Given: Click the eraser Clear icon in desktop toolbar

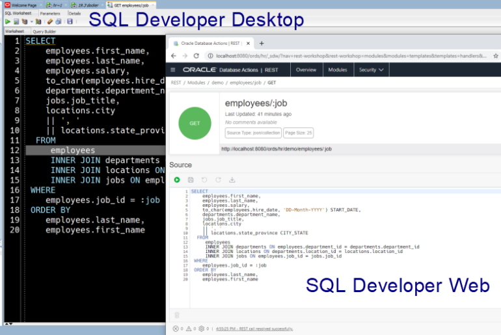Looking at the screenshot, I should click(x=50, y=21).
